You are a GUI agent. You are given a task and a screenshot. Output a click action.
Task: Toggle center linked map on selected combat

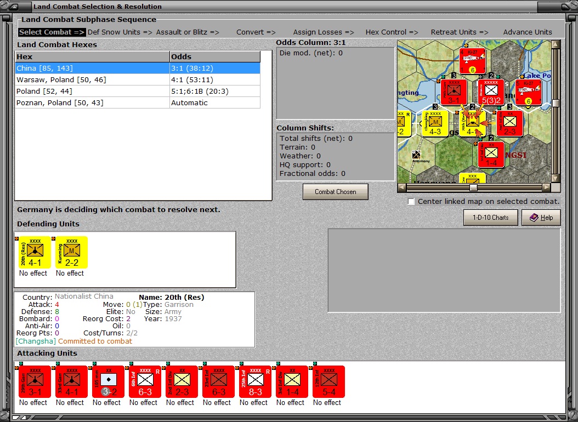point(411,202)
